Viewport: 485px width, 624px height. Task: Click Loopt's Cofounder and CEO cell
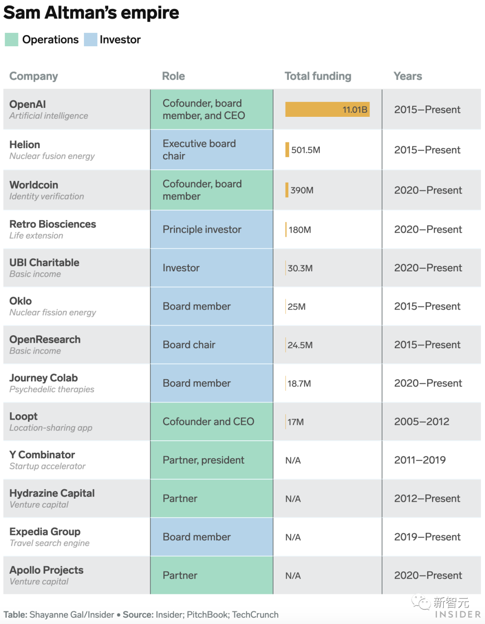(x=212, y=422)
